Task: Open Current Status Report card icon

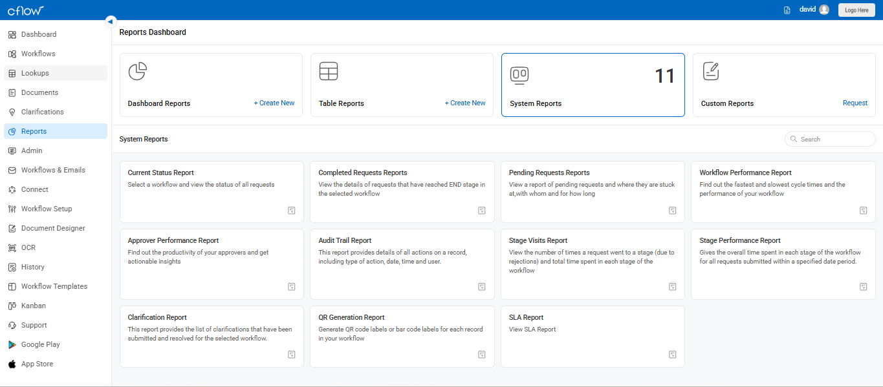Action: pos(292,210)
